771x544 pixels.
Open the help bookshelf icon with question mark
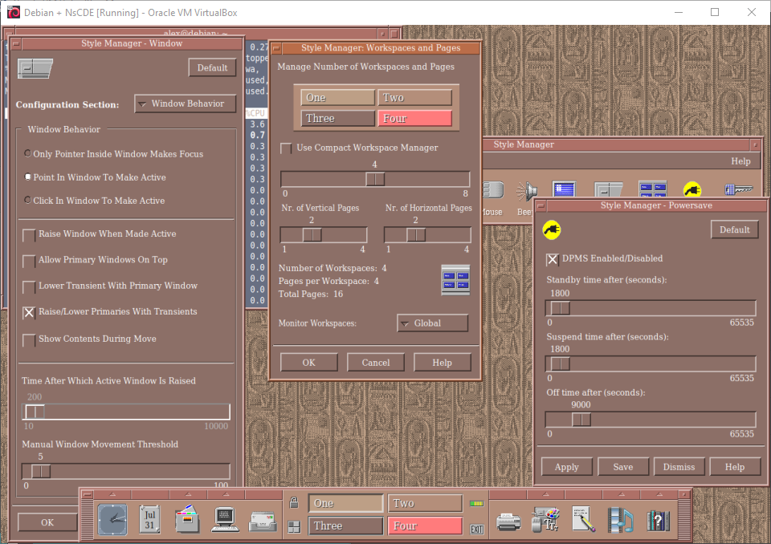tap(658, 520)
